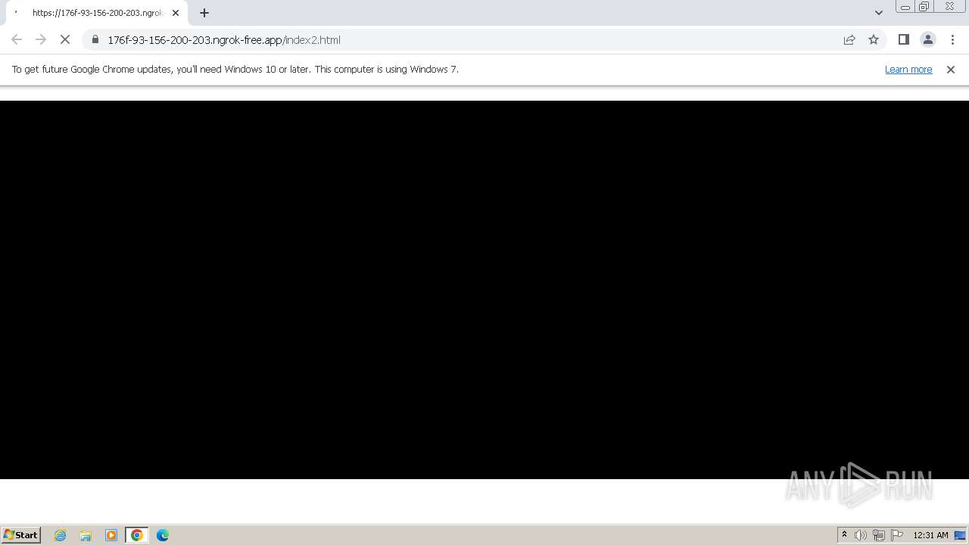Launch Windows Media Player from taskbar

[111, 535]
